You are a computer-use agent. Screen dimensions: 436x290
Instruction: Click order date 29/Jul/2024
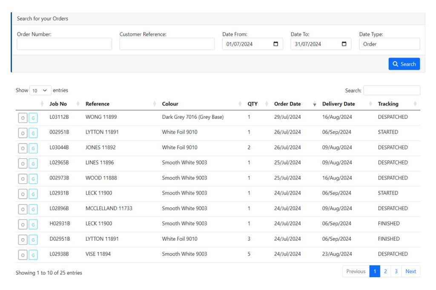[287, 117]
